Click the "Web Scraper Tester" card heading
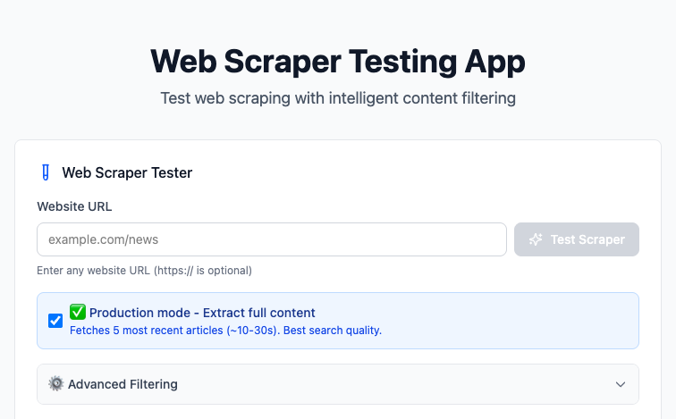676x419 pixels. [x=127, y=172]
